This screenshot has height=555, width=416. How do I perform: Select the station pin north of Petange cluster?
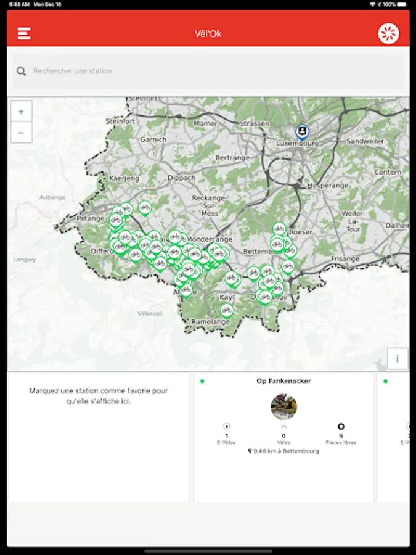pyautogui.click(x=145, y=208)
